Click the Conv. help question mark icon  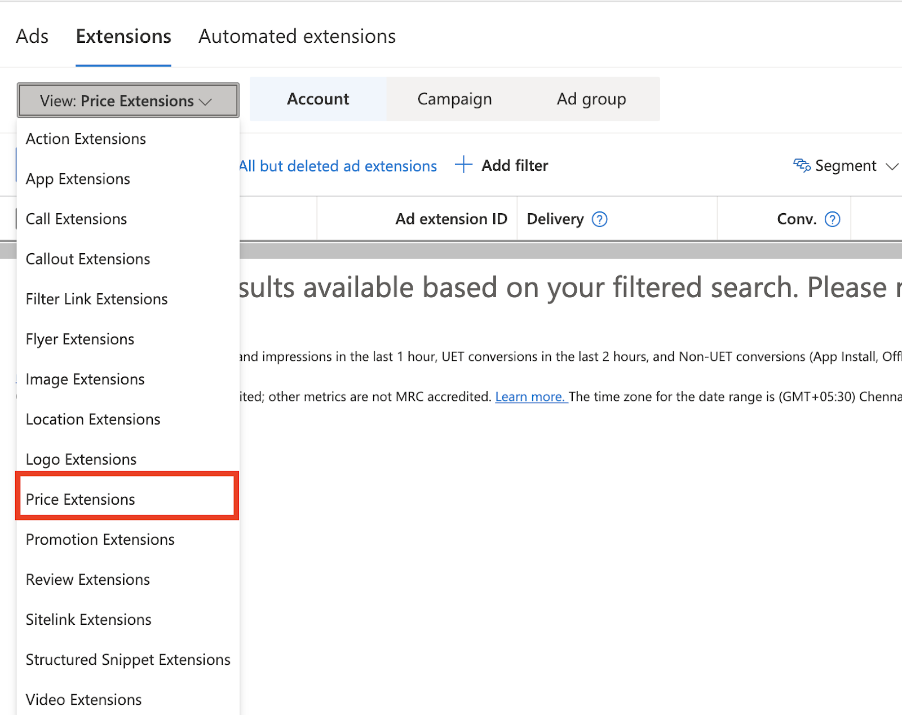coord(832,219)
